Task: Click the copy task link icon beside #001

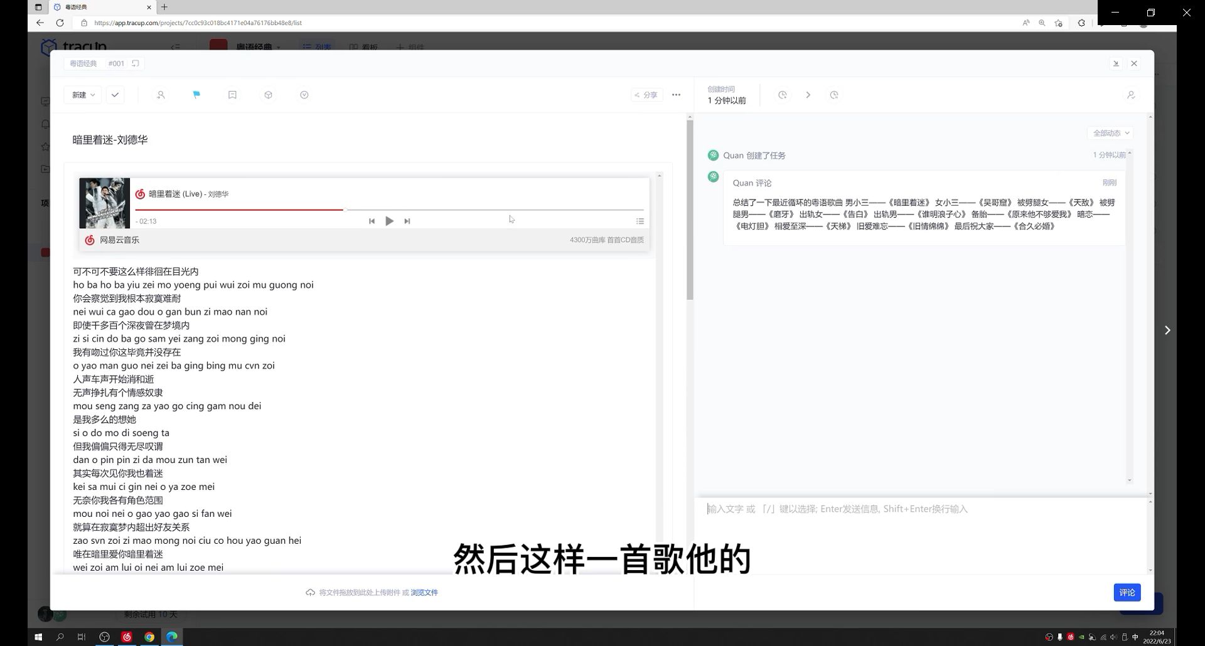Action: tap(134, 63)
